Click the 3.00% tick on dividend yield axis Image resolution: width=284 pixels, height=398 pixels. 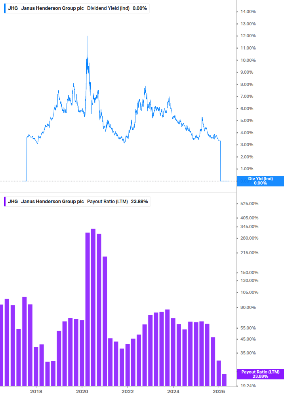tap(247, 145)
